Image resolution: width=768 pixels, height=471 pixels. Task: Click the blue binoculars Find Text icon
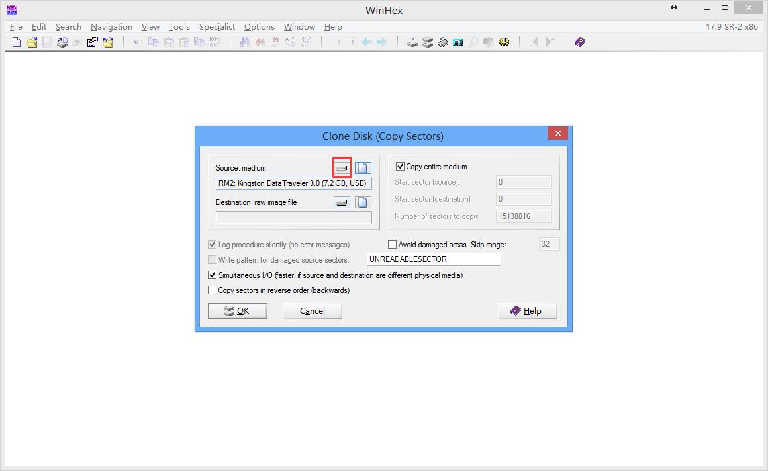[x=245, y=42]
